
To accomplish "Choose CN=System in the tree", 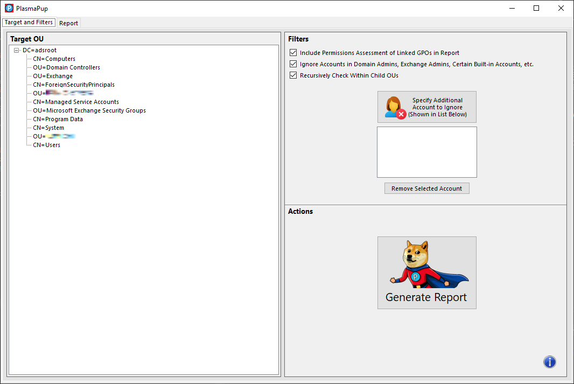I will click(48, 128).
